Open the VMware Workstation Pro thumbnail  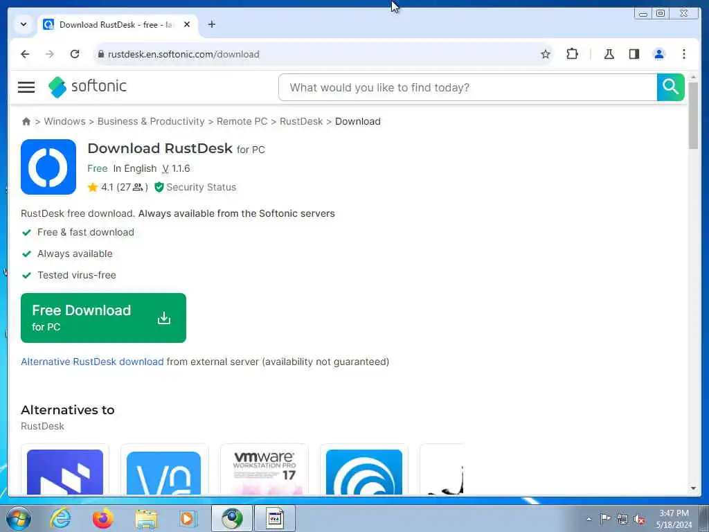[x=264, y=472]
